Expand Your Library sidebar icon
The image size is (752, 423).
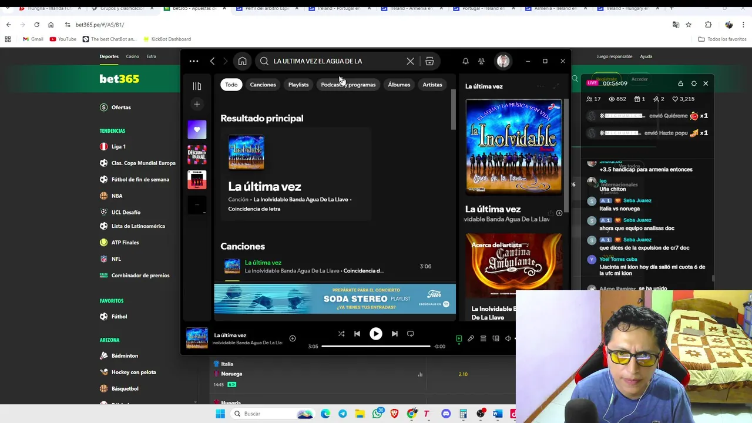tap(197, 86)
